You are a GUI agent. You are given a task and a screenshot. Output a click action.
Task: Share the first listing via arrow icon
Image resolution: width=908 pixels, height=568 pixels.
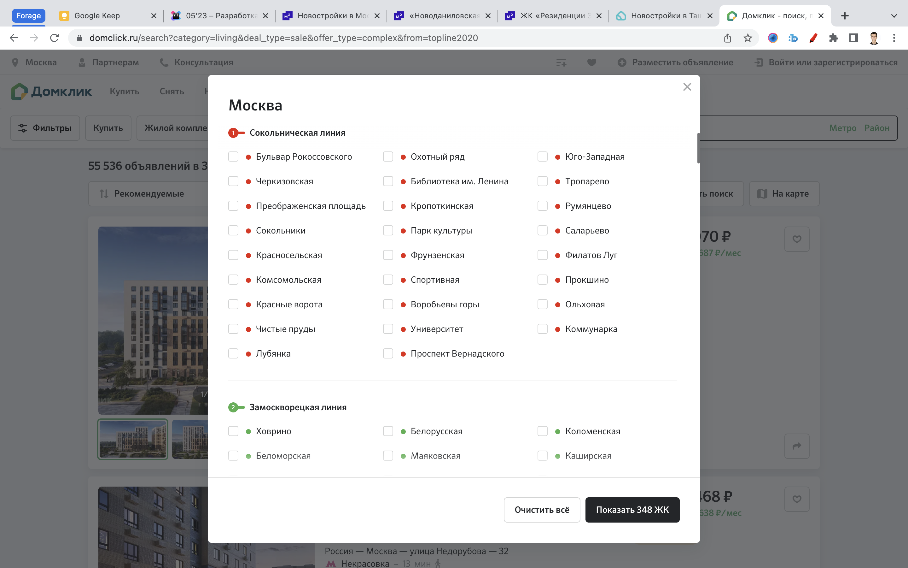[797, 446]
